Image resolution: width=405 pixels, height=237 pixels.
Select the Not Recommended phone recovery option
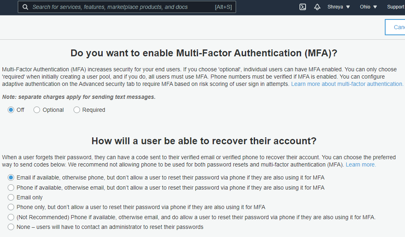(11, 217)
